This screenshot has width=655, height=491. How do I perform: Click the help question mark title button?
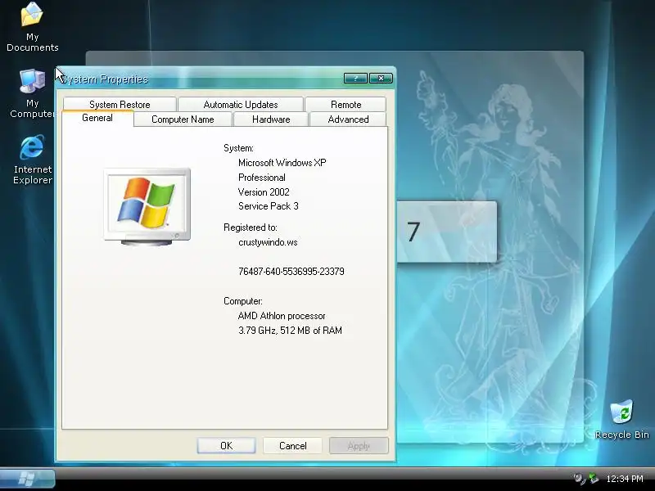(x=355, y=78)
